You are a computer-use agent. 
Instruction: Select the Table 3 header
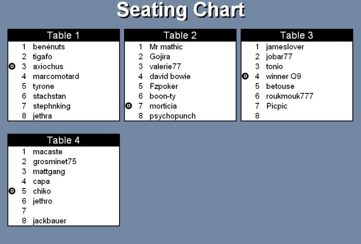[x=297, y=35]
